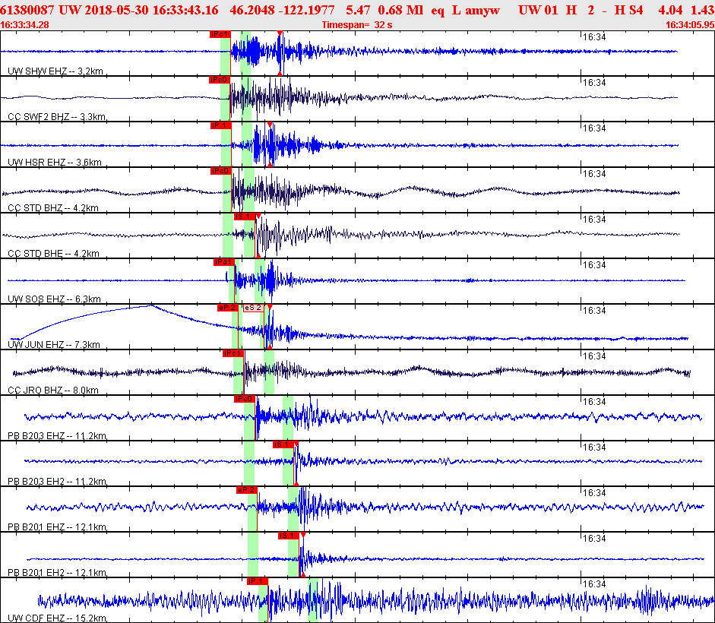Click the iPd1 pick flag on SOS EHZ
Viewport: 715px width, 623px height.
tap(224, 262)
